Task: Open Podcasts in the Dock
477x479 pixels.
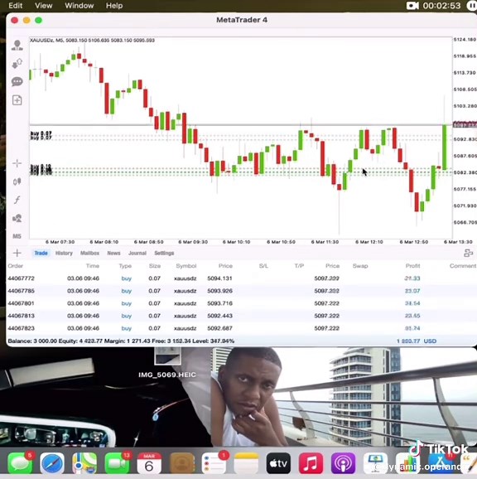Action: (344, 463)
